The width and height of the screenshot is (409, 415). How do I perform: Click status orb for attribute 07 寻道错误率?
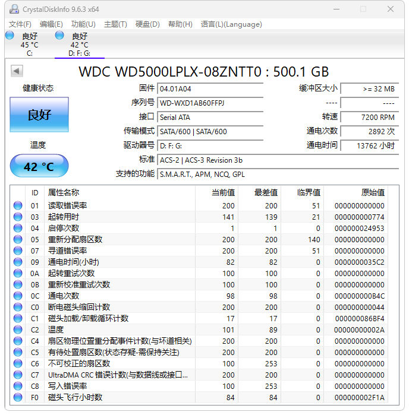(x=18, y=251)
